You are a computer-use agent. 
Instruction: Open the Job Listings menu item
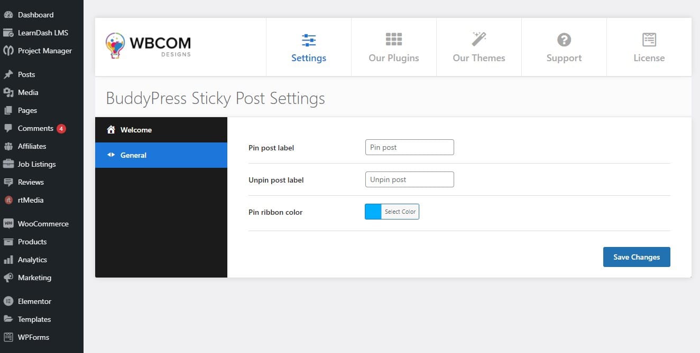point(36,164)
